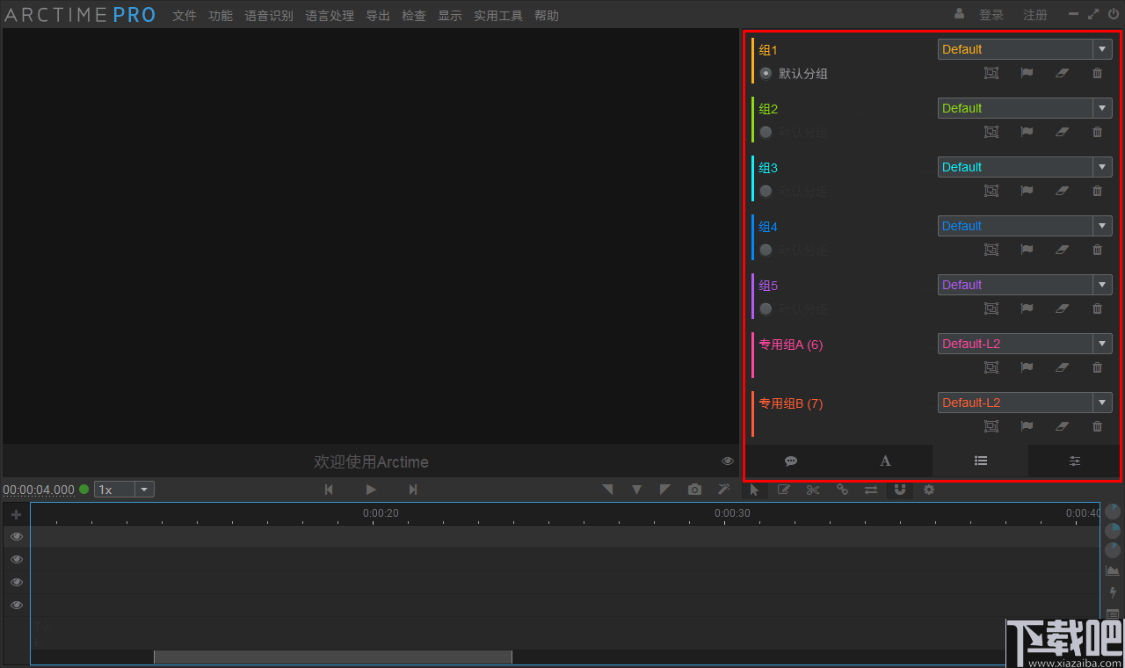Image resolution: width=1125 pixels, height=668 pixels.
Task: Click the flag icon for 组1
Action: pyautogui.click(x=1027, y=73)
